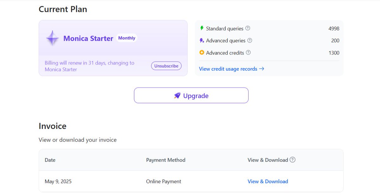
Task: Click the Advanced queries label
Action: pos(226,40)
